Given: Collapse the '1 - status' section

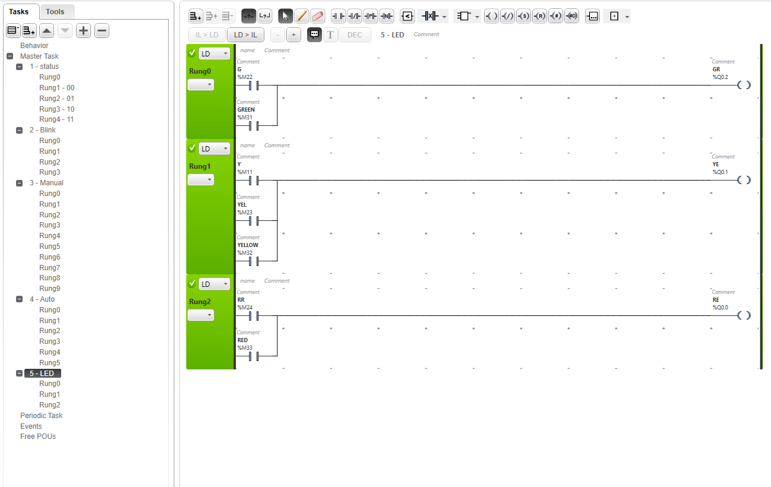Looking at the screenshot, I should point(20,67).
